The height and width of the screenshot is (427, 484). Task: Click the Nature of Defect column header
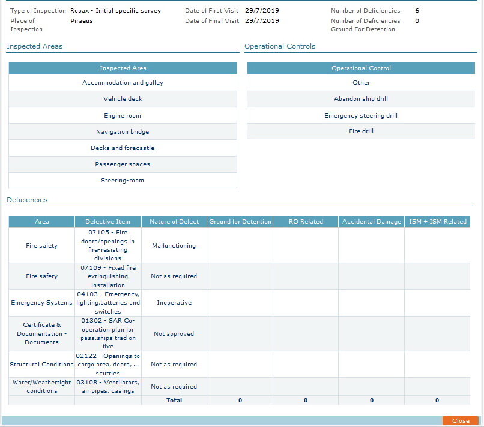coord(174,222)
